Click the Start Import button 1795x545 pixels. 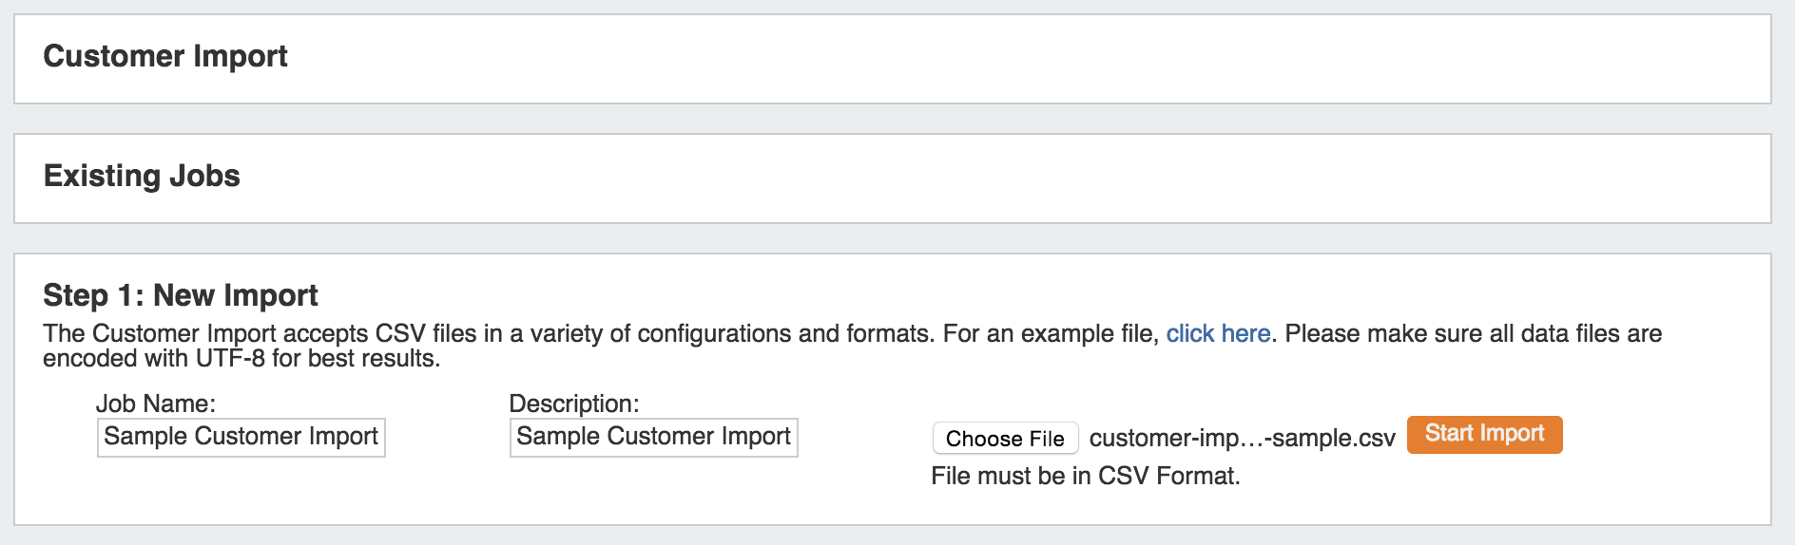click(1484, 434)
